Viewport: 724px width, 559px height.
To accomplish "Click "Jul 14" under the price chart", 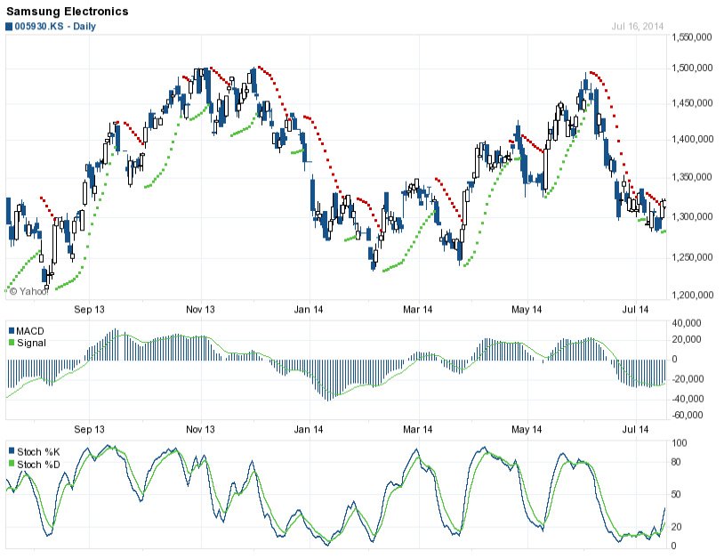I will point(635,309).
